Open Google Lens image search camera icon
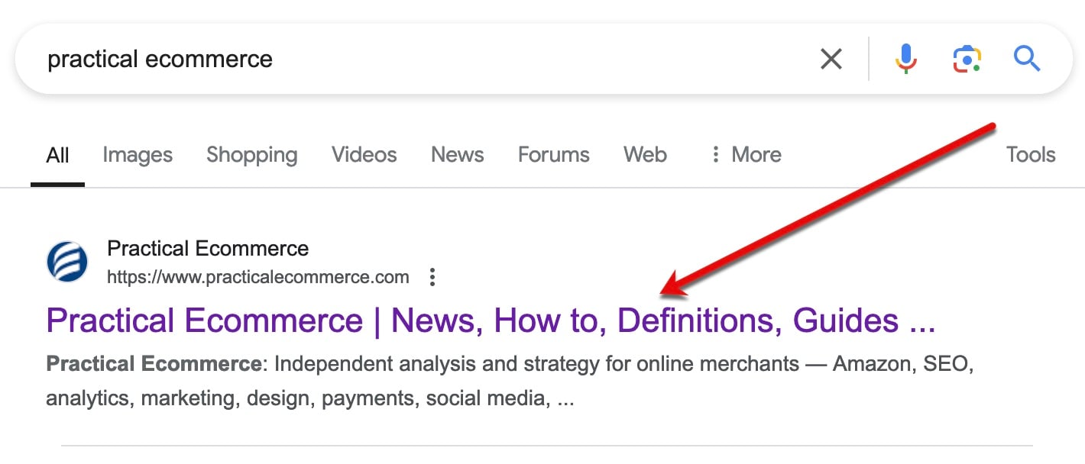Image resolution: width=1085 pixels, height=464 pixels. click(967, 59)
